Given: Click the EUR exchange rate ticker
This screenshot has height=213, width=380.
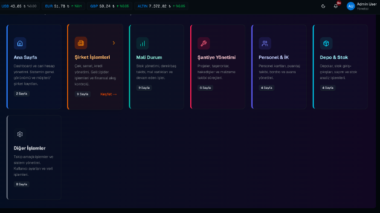Looking at the screenshot, I should tap(63, 6).
